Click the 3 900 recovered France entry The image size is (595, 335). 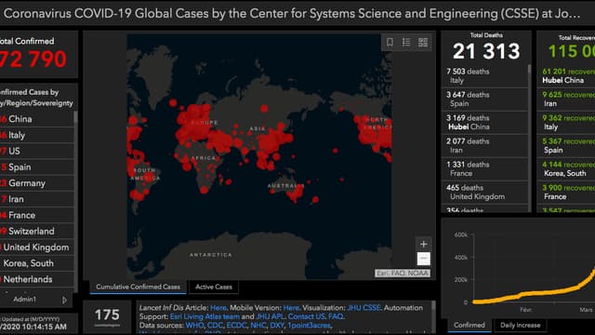click(x=566, y=193)
